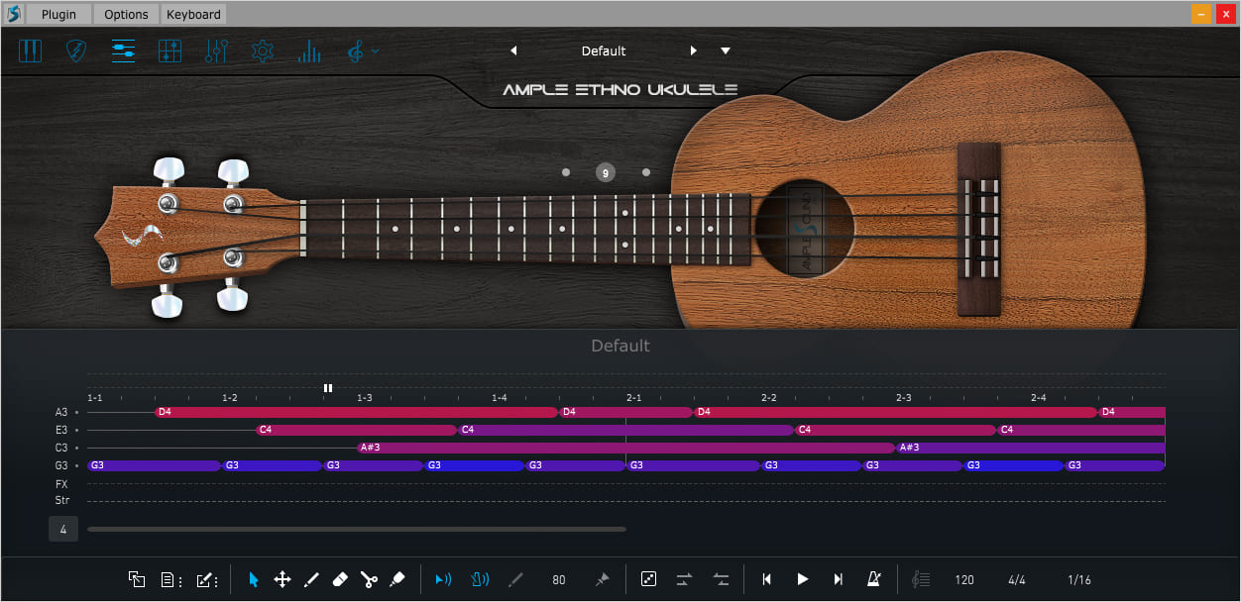Click the dot right of capo 9
This screenshot has width=1241, height=602.
646,172
